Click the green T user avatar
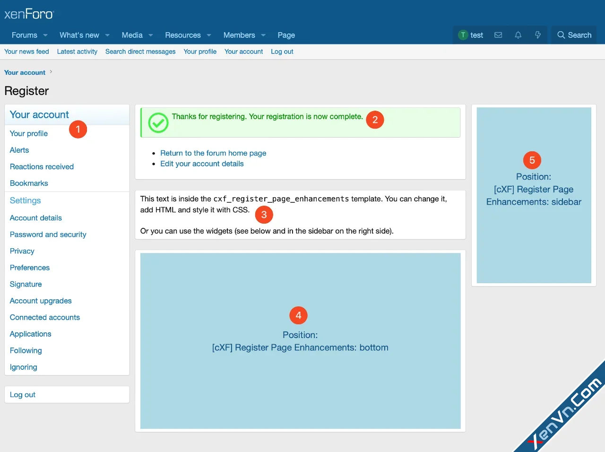This screenshot has width=605, height=452. pos(463,35)
